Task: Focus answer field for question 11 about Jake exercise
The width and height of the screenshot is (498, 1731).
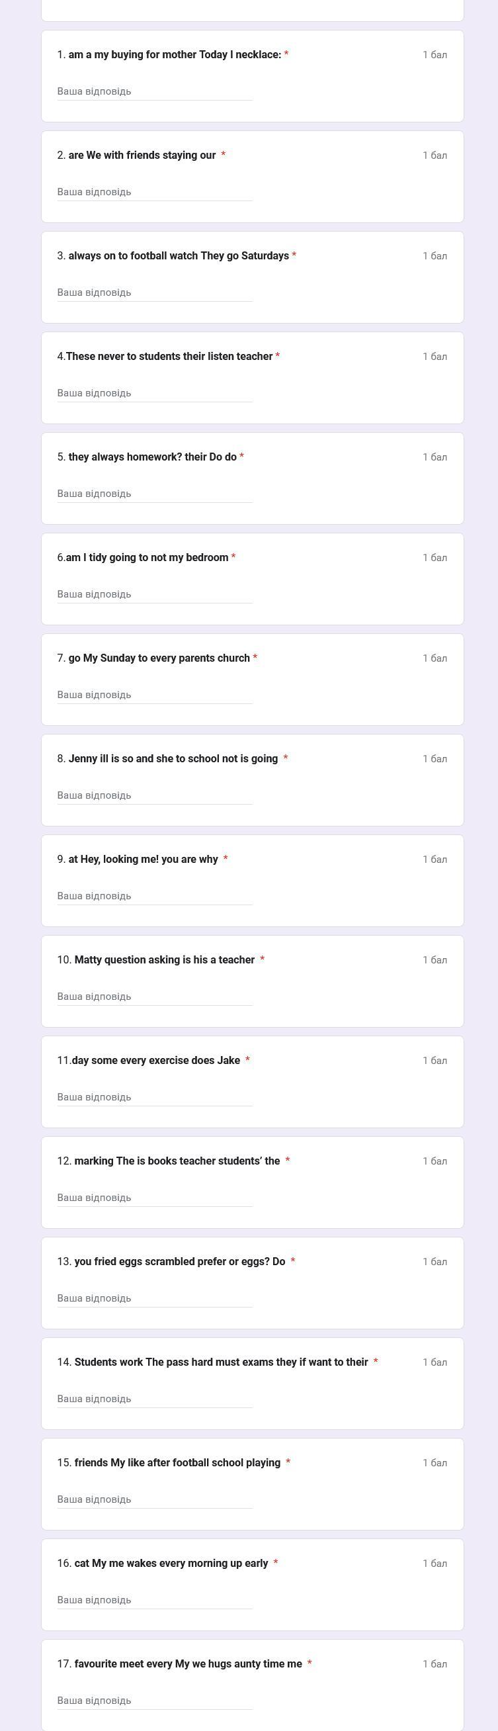Action: click(x=155, y=1097)
